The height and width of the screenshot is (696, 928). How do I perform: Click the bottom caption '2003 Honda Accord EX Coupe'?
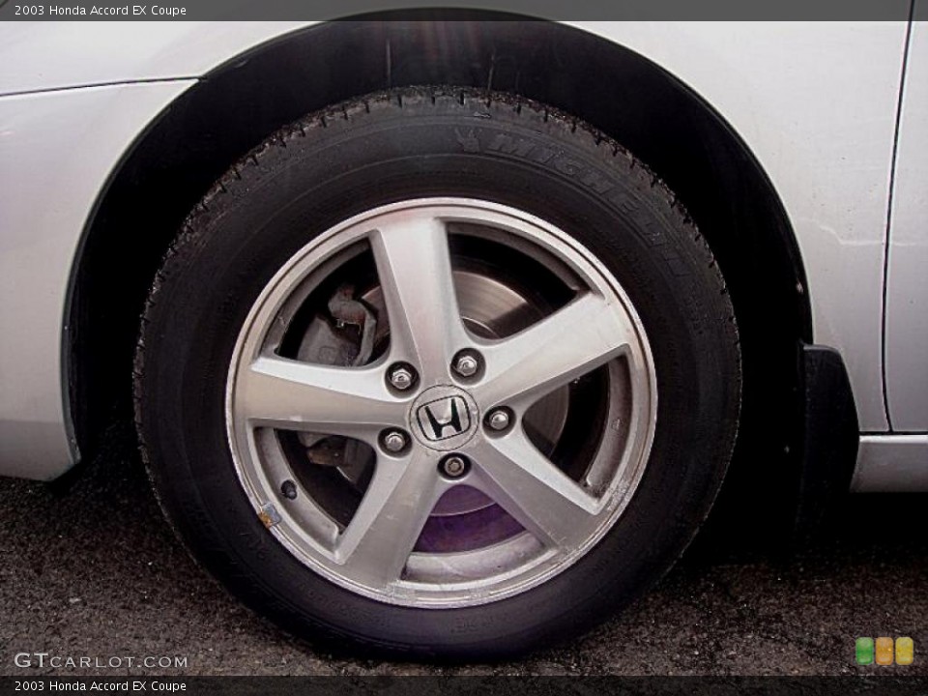(100, 686)
